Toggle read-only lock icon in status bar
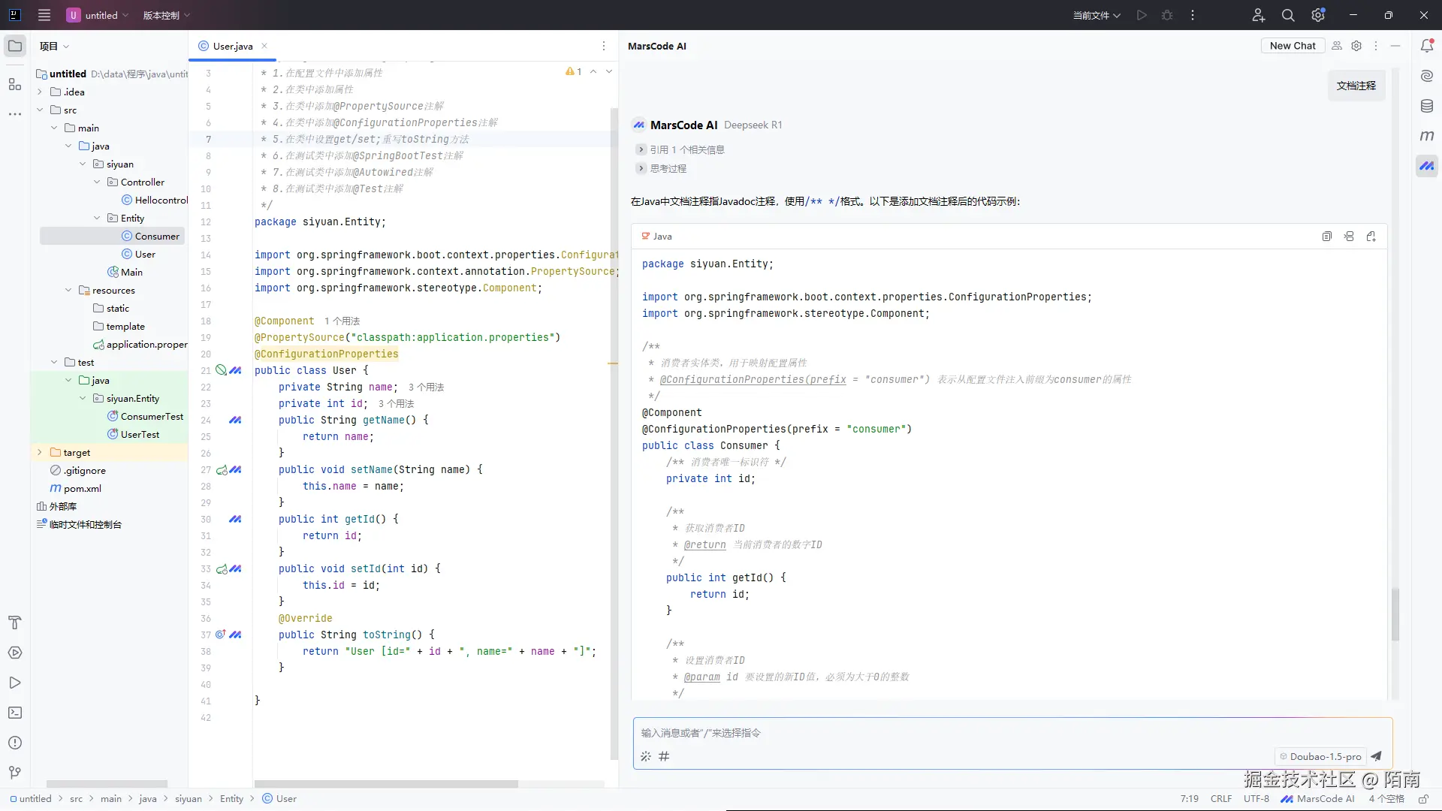The width and height of the screenshot is (1442, 811). click(1422, 799)
